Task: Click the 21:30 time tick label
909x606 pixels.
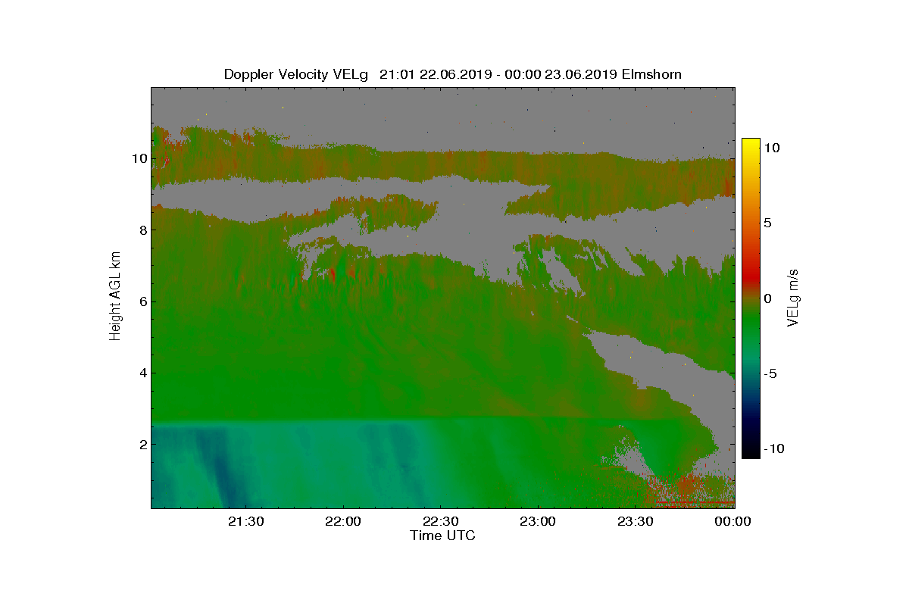Action: click(245, 521)
